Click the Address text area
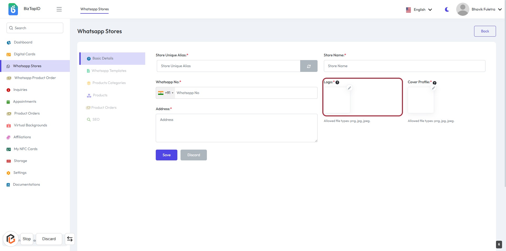Screen dimensions: 506x251 coord(236,128)
